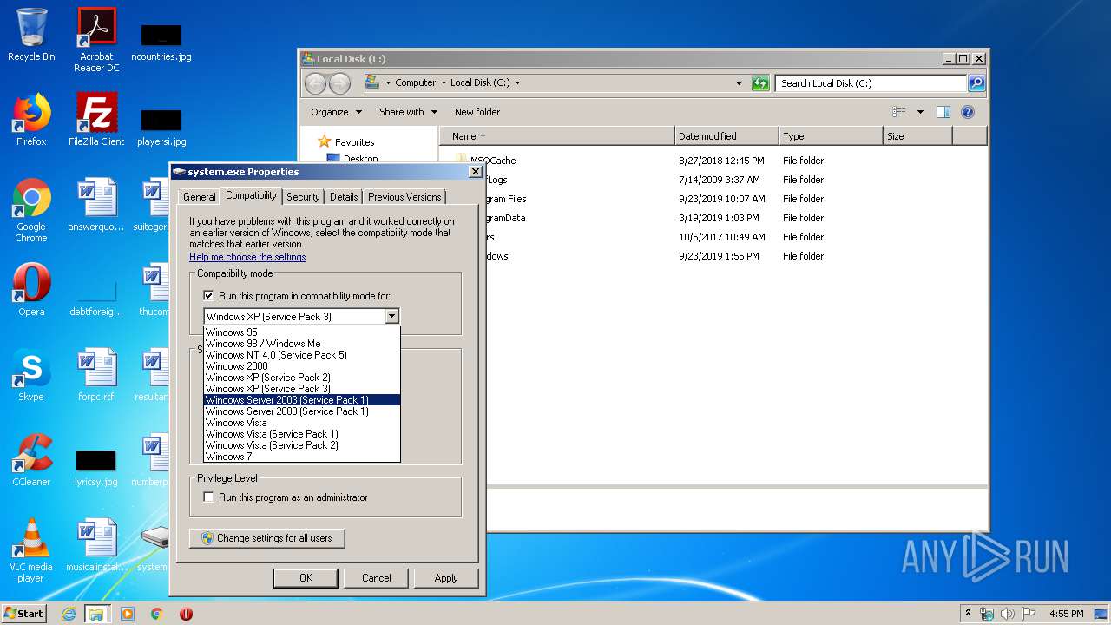This screenshot has width=1111, height=625.
Task: Open Windows Explorer taskbar button
Action: click(x=96, y=614)
